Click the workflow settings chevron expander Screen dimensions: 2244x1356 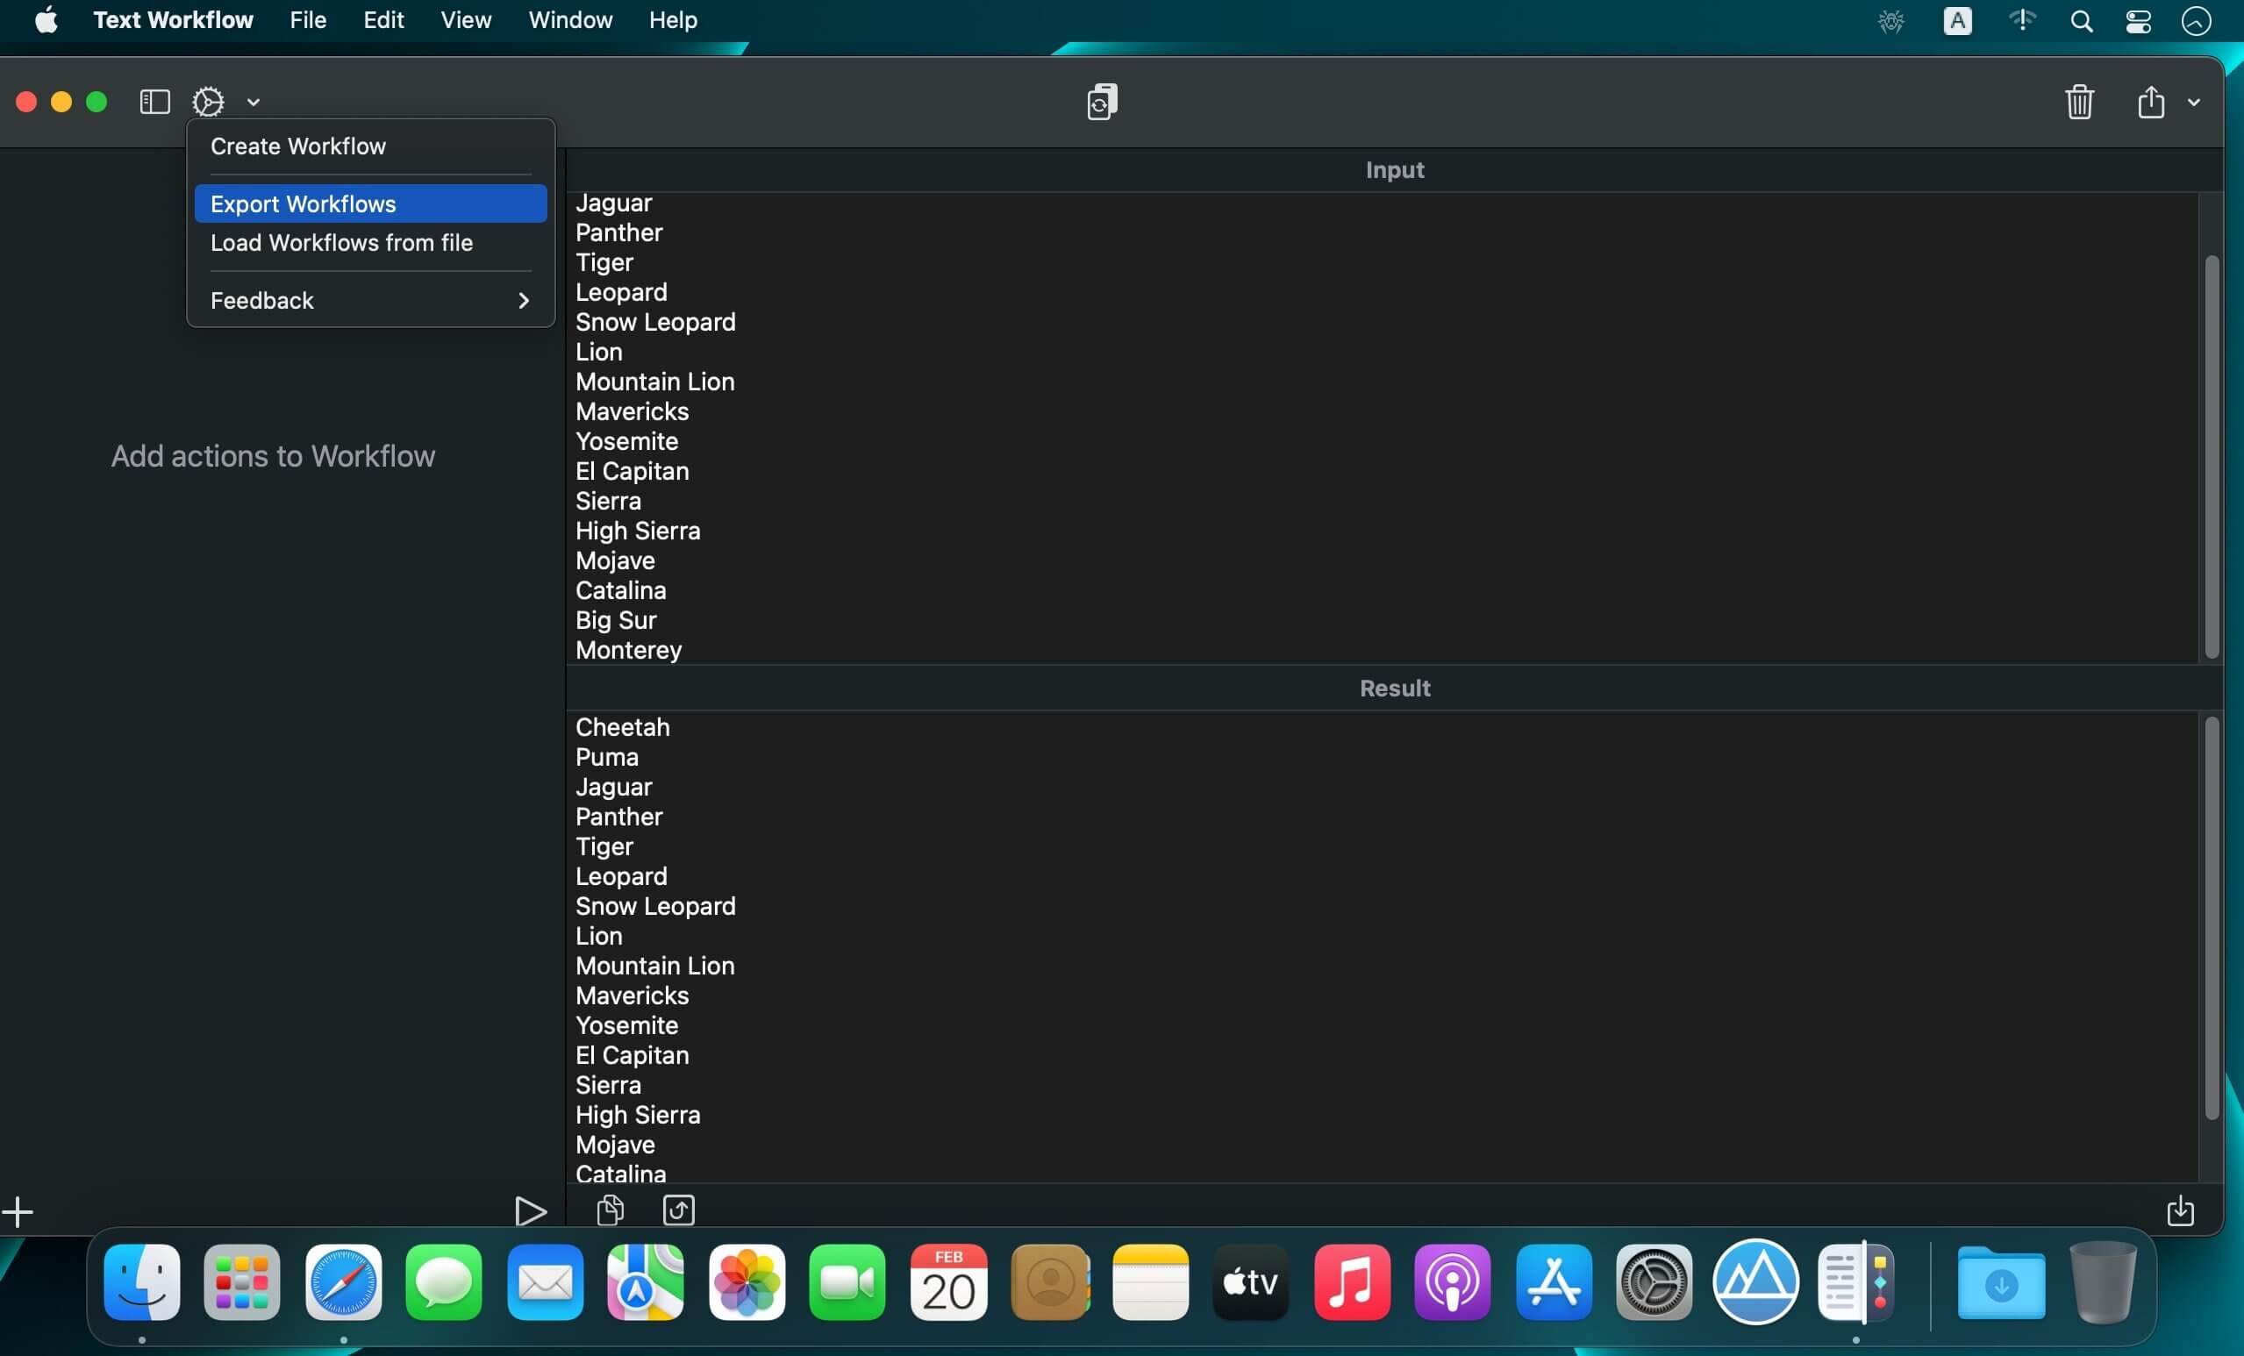(x=252, y=101)
